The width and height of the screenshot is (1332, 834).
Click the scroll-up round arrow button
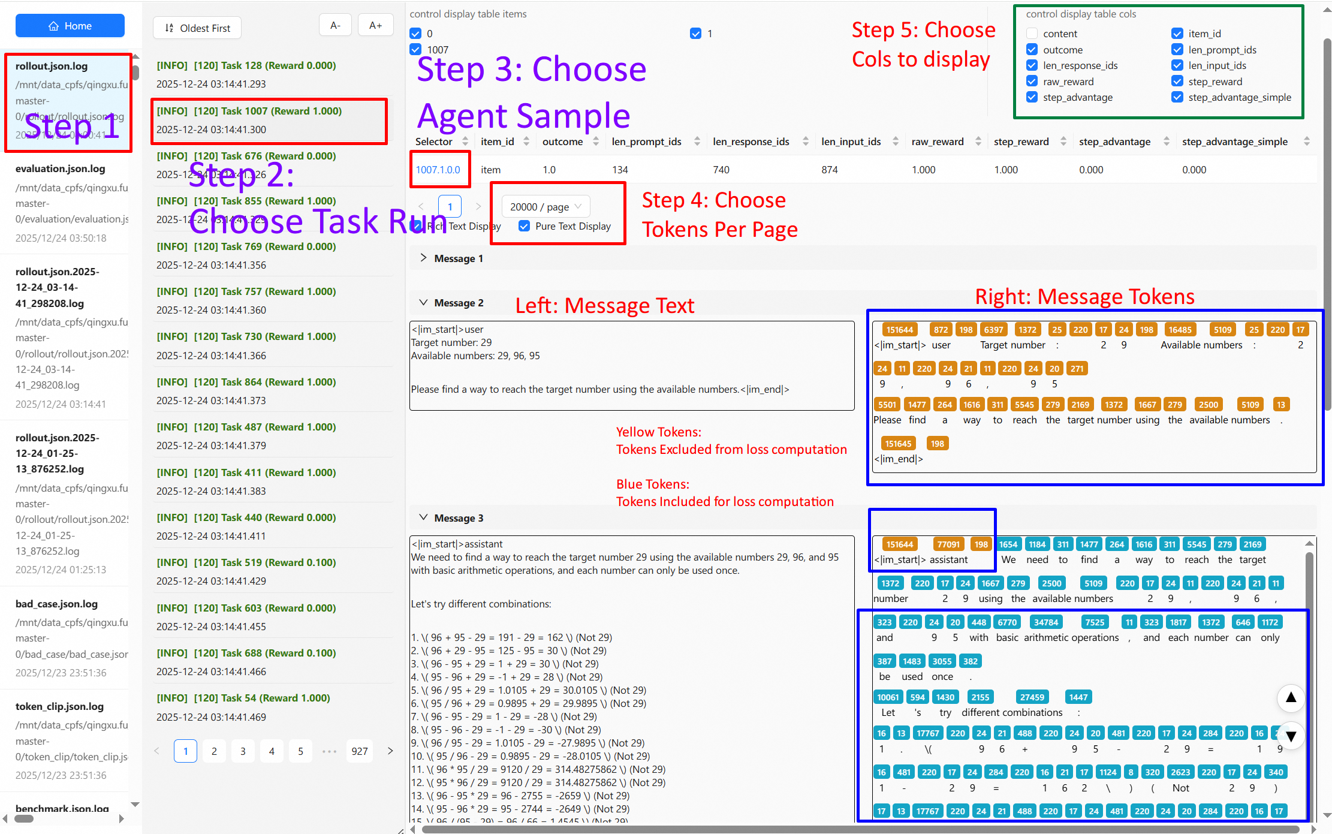[1291, 697]
